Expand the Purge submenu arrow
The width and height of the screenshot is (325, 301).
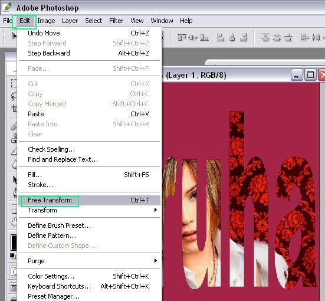pos(156,260)
